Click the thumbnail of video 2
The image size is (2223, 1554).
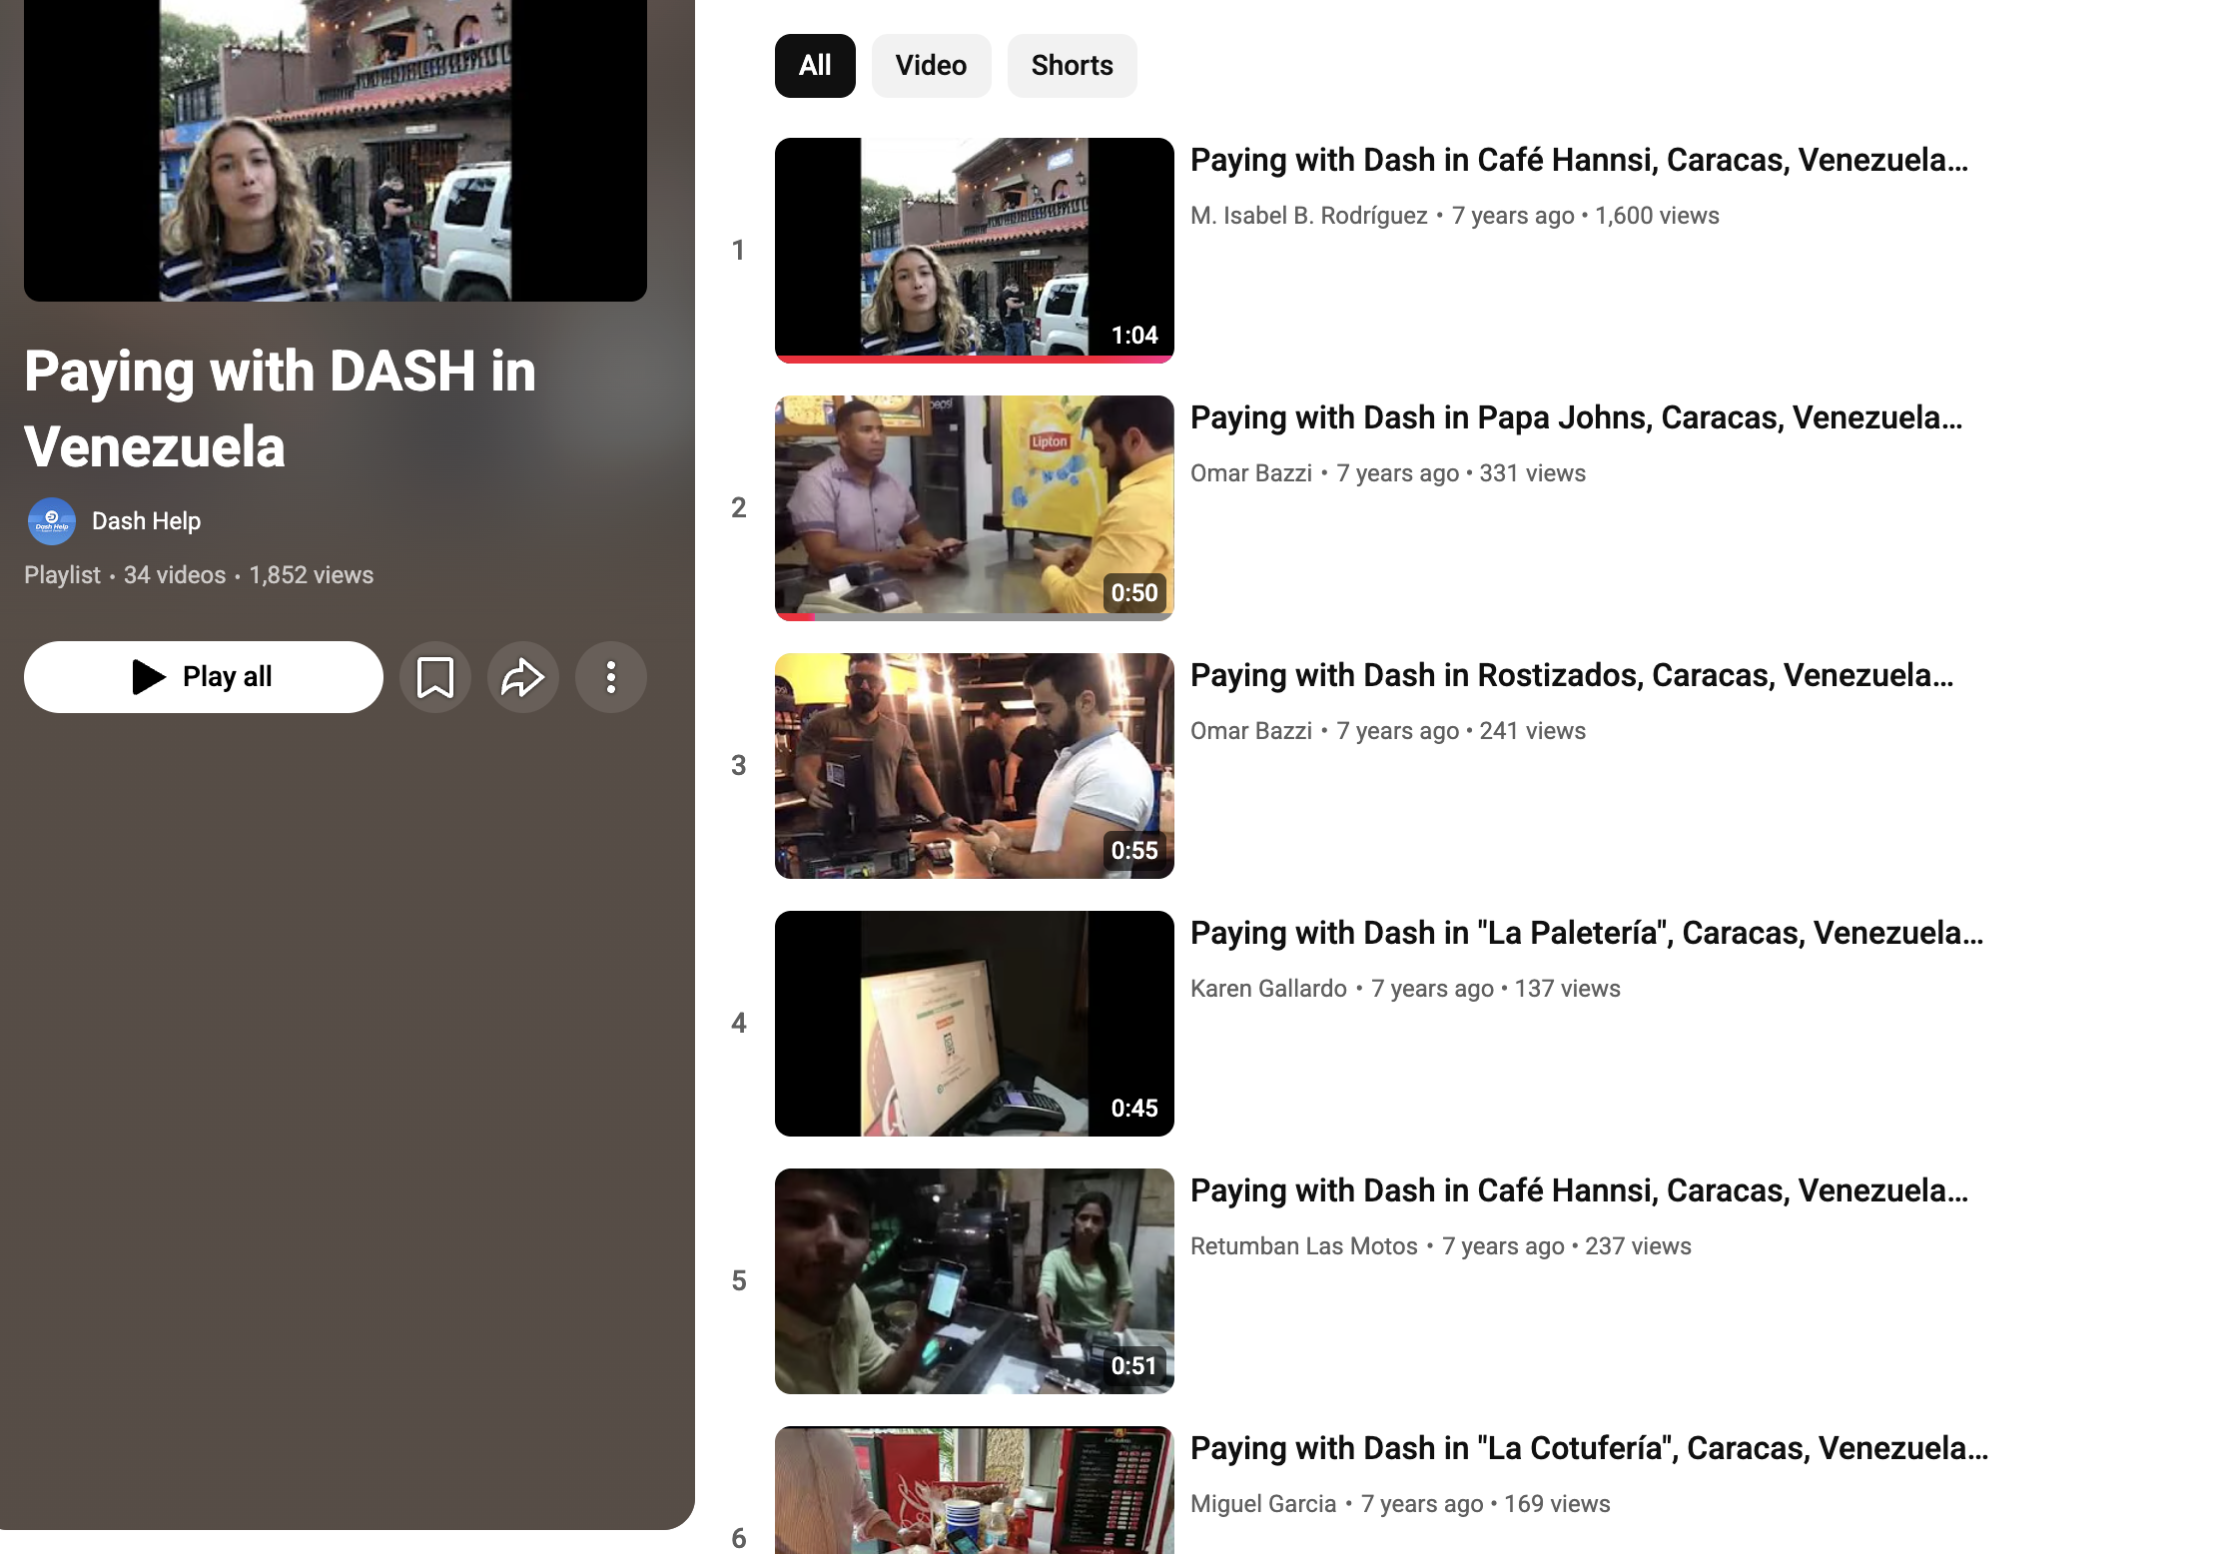click(974, 506)
